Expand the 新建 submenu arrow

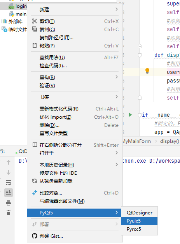pos(117,9)
